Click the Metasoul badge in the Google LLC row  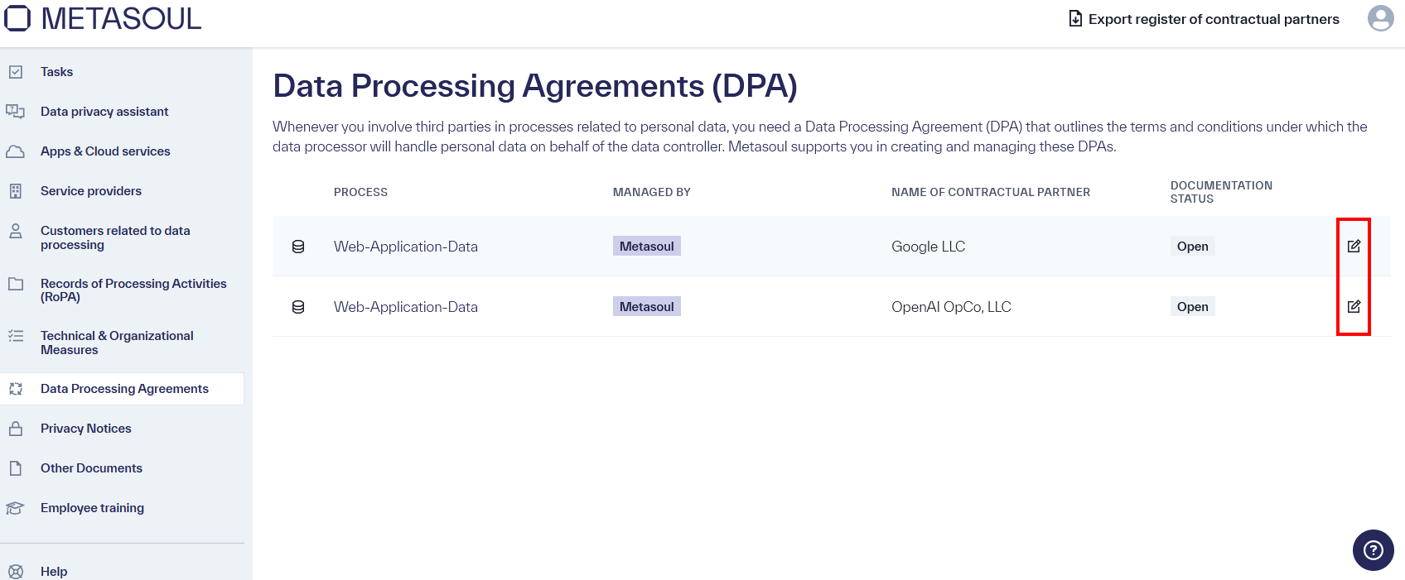tap(647, 246)
